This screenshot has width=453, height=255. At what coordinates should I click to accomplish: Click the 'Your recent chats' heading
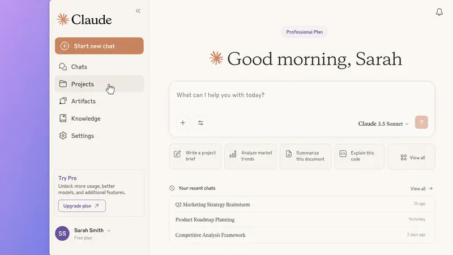click(196, 188)
